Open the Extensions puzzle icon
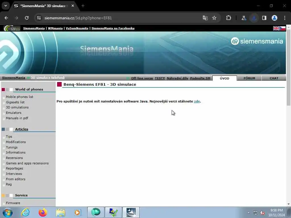This screenshot has width=291, height=218. coord(228,18)
